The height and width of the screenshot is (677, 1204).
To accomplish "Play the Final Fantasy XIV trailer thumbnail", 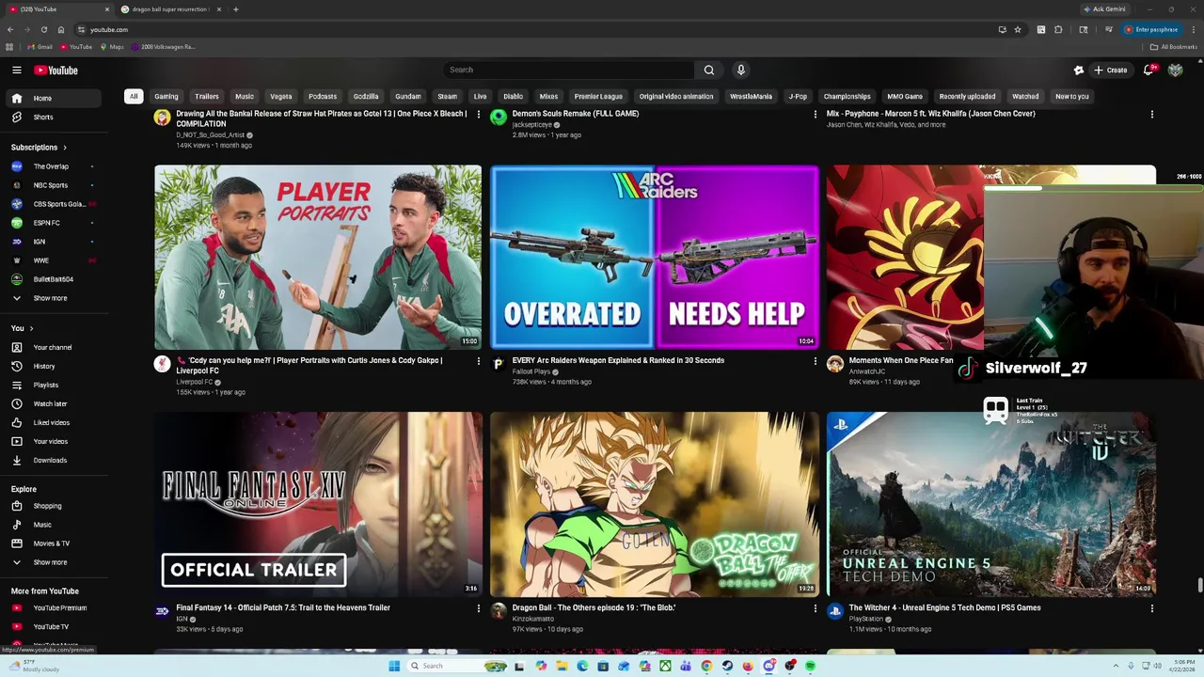I will coord(318,504).
